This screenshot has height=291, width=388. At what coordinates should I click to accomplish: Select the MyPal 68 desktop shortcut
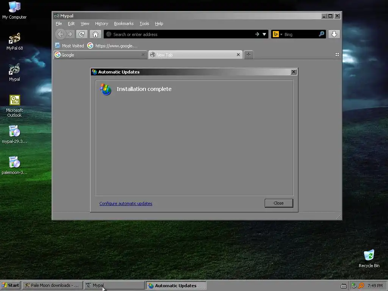(x=15, y=41)
